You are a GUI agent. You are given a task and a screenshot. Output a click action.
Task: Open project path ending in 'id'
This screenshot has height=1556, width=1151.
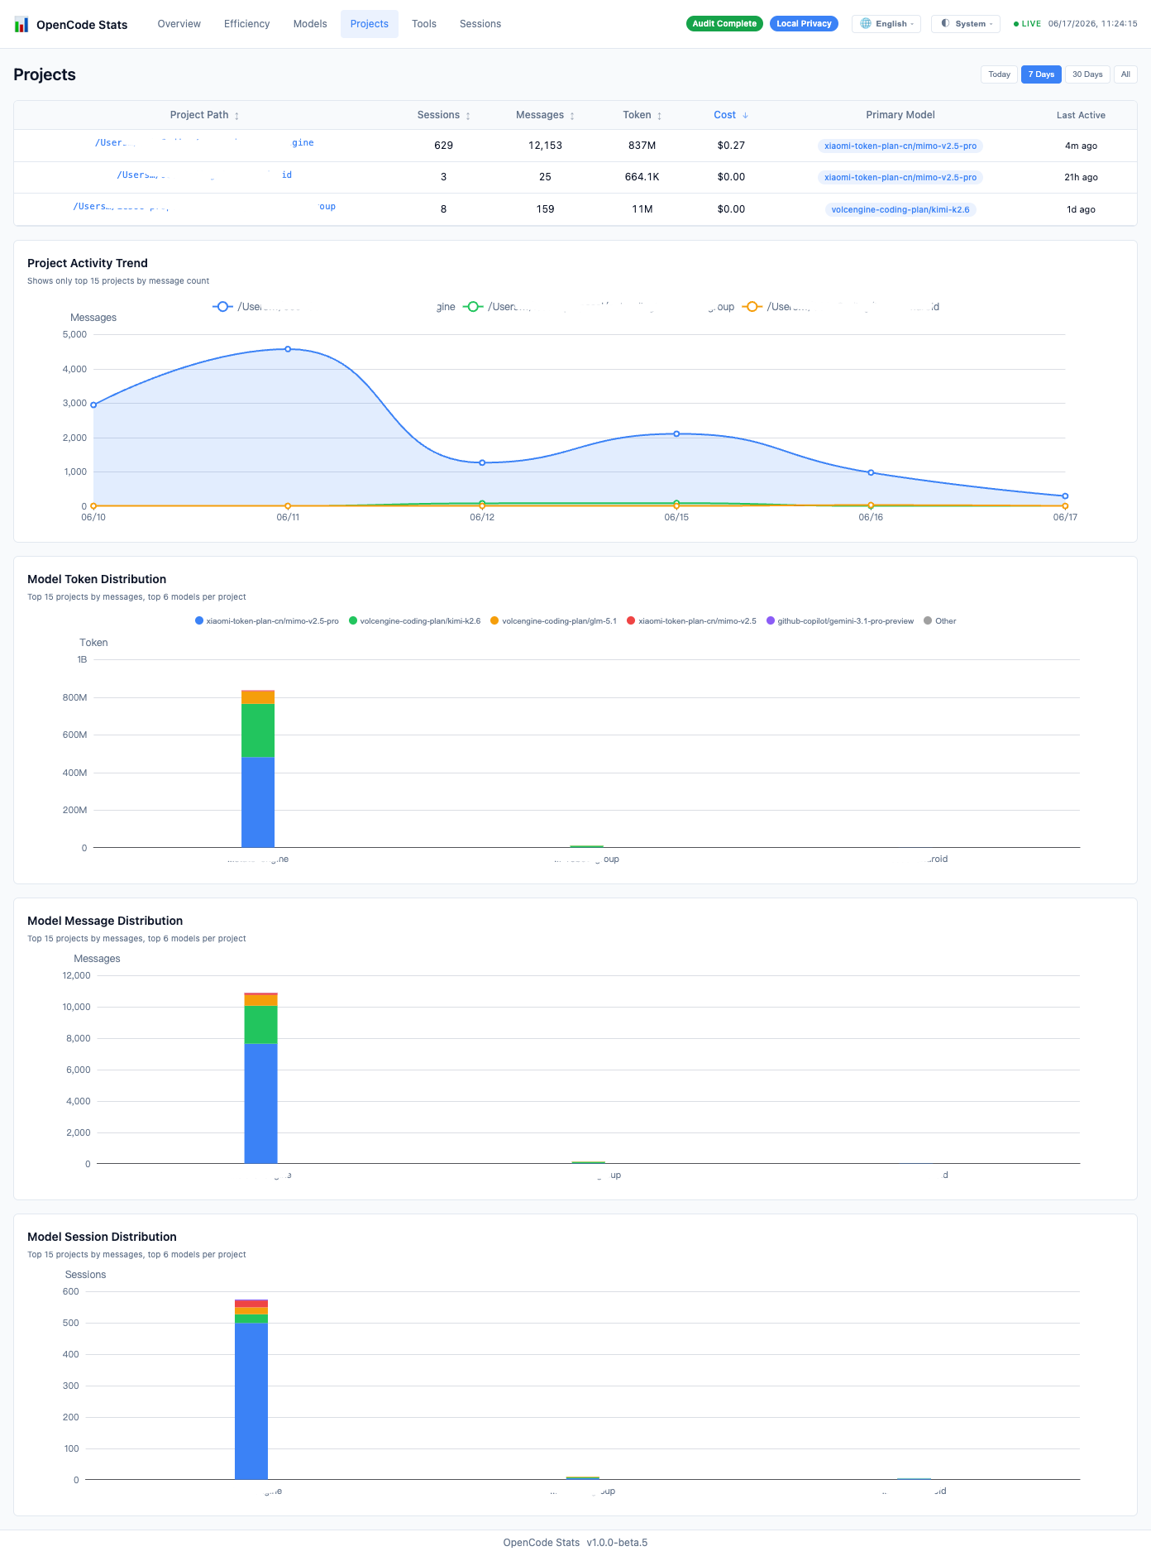point(204,175)
